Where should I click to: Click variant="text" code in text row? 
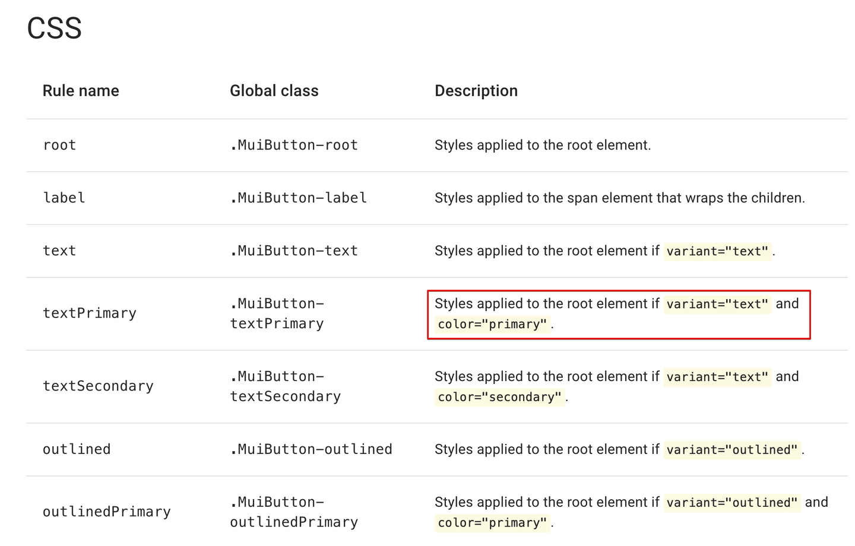717,252
